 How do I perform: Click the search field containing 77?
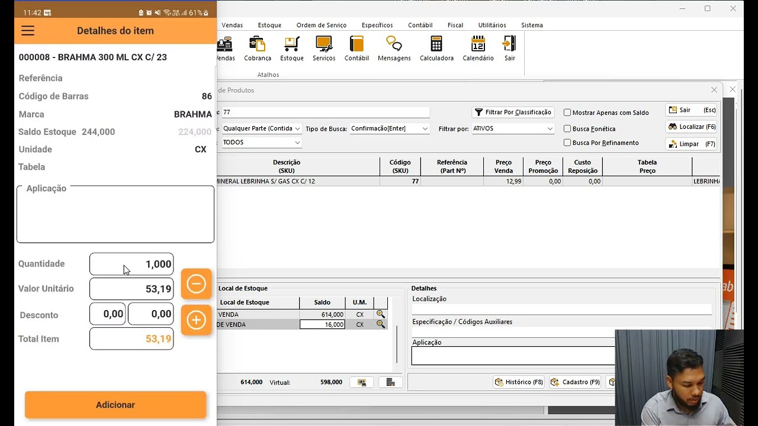click(x=326, y=112)
